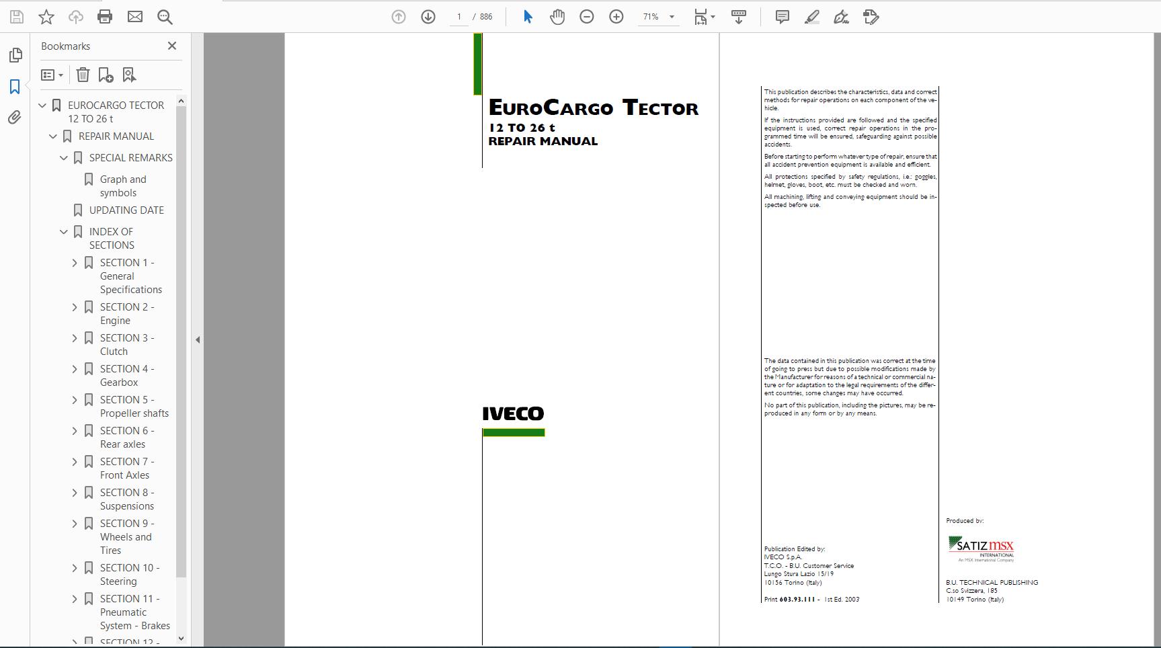Open Graph and symbols bookmark
The height and width of the screenshot is (648, 1161).
coord(123,186)
